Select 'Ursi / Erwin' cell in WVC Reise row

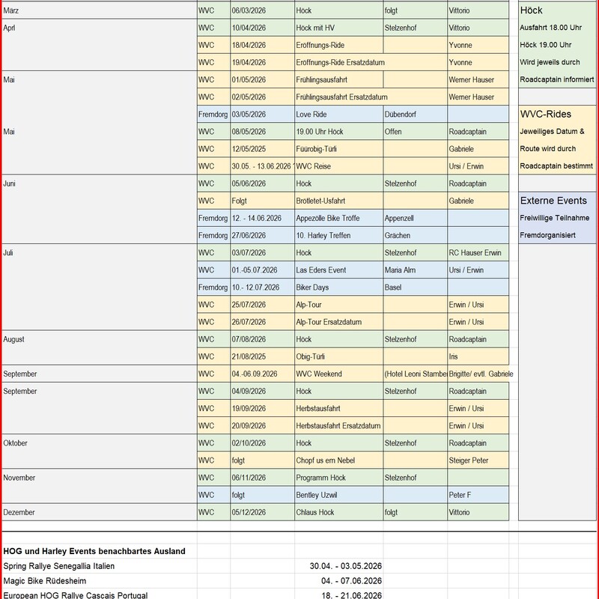478,166
